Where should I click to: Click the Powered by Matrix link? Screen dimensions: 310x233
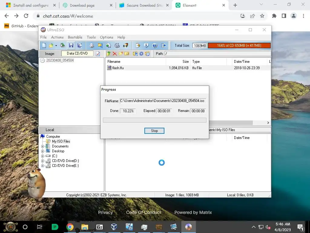(193, 212)
